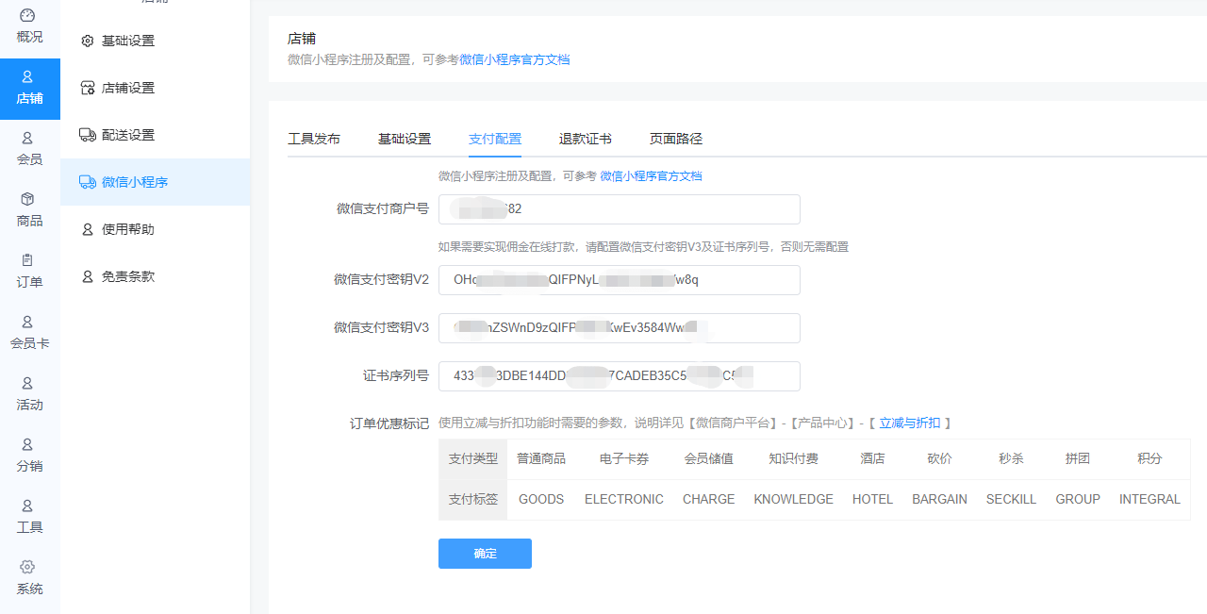Click the GROUP payment tag cell
Viewport: 1207px width, 614px height.
point(1078,499)
